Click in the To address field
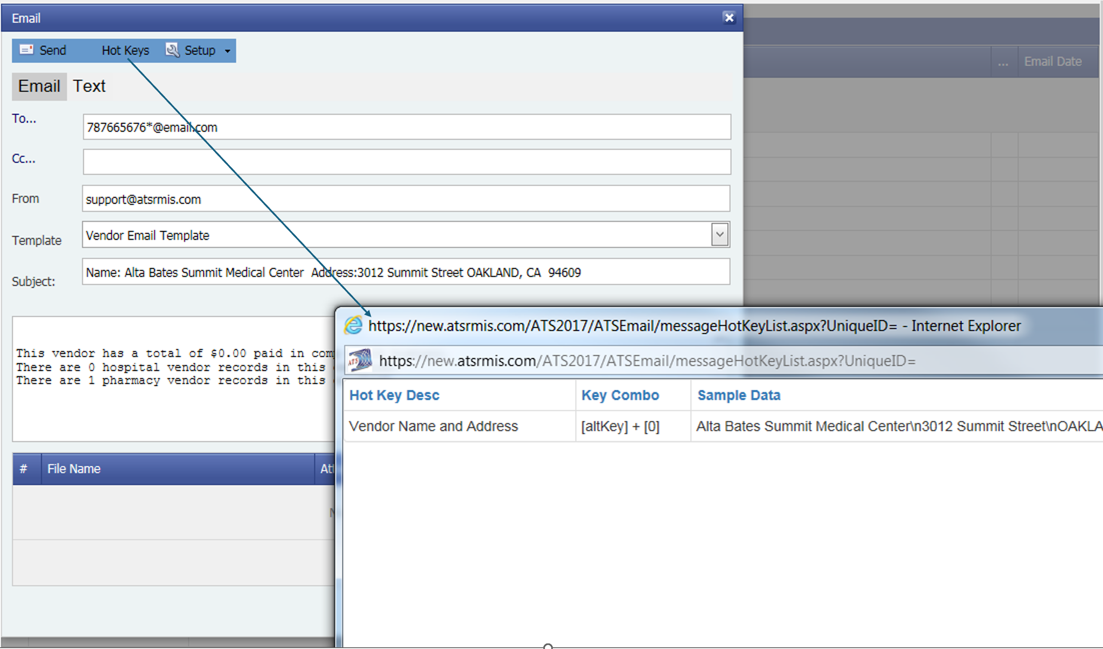Screen dimensions: 1103x649 [406, 127]
